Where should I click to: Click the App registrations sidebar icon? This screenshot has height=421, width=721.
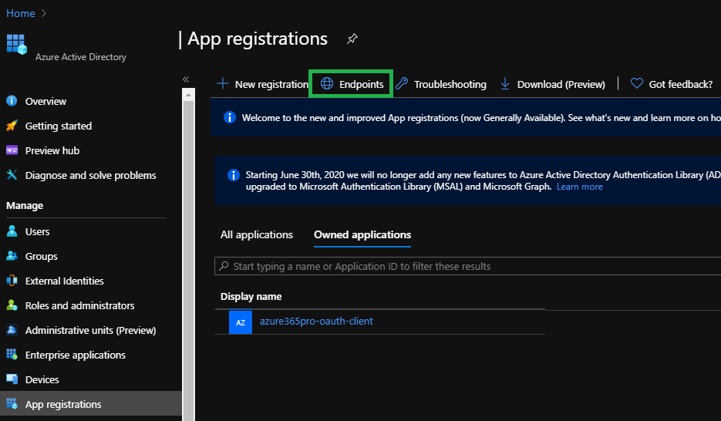click(x=12, y=404)
